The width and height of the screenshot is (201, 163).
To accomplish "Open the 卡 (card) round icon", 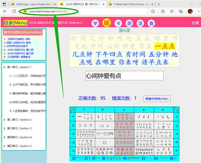I will coord(118,23).
